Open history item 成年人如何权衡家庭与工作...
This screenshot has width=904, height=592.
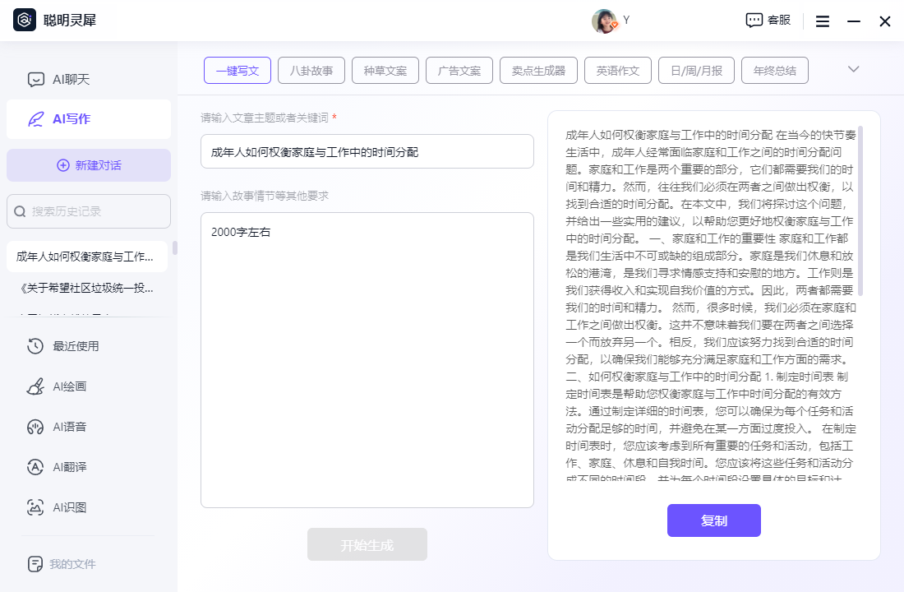click(x=87, y=257)
